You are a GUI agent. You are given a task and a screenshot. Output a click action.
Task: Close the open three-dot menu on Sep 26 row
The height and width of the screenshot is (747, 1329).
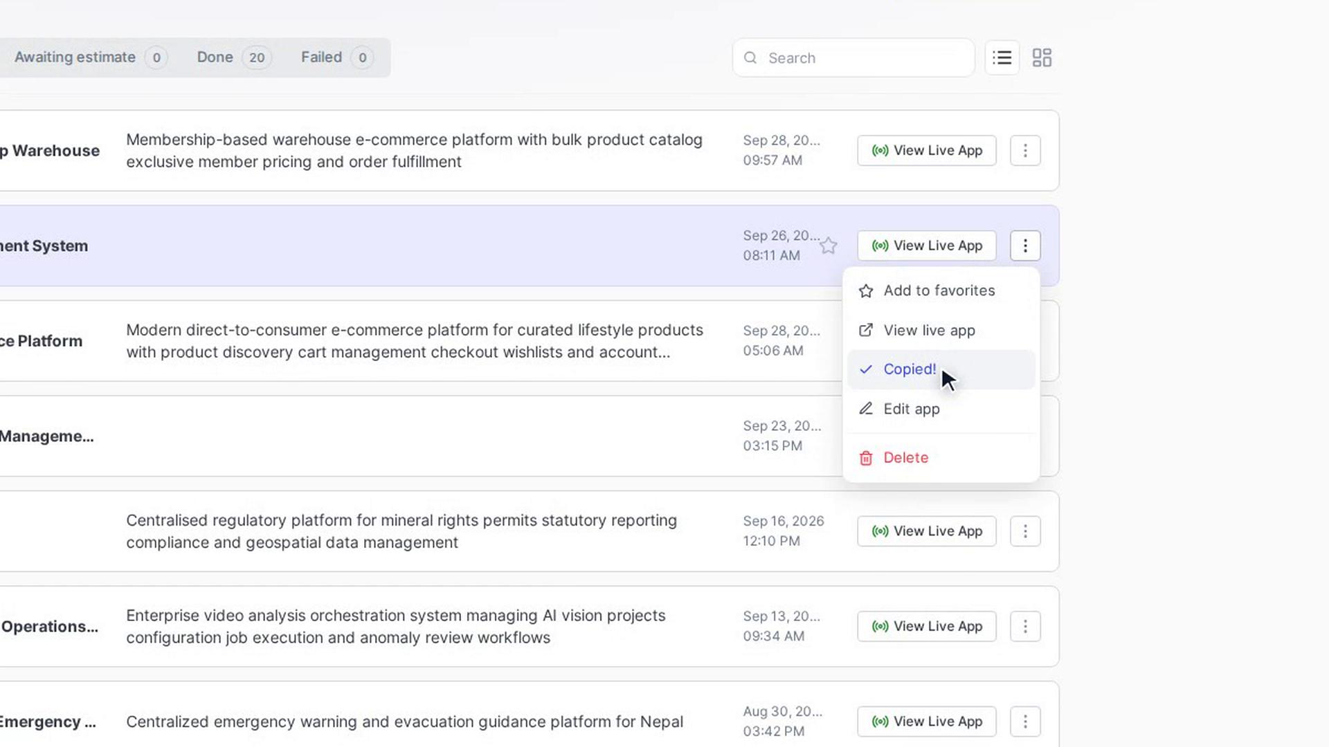[1025, 246]
